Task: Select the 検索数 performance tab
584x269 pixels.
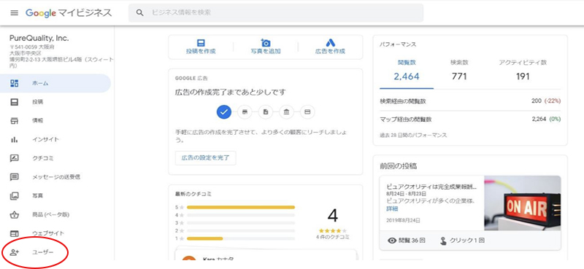Action: click(459, 71)
